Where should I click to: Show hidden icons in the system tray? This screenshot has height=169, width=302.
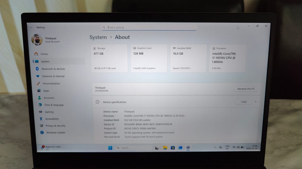(x=215, y=147)
